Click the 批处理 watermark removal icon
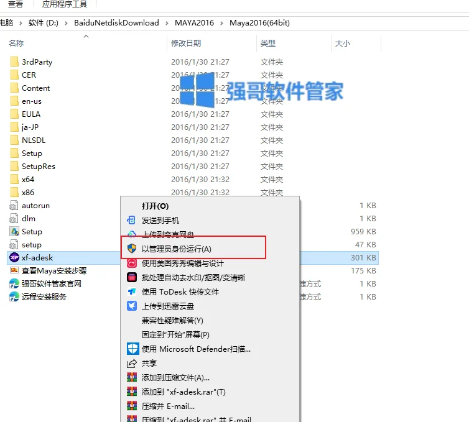Screen dimensions: 469x422 tap(132, 277)
